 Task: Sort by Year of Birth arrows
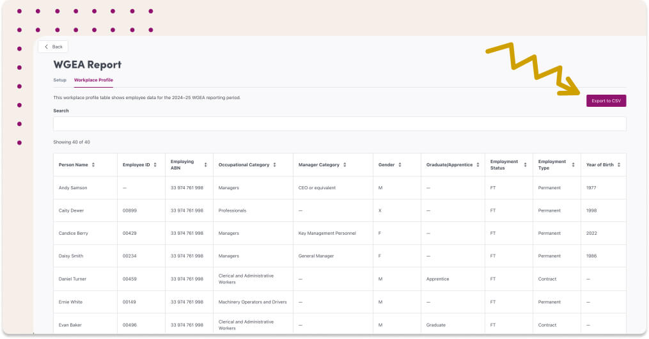coord(619,165)
